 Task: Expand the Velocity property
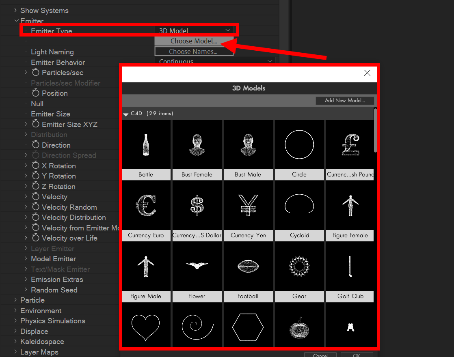click(26, 196)
